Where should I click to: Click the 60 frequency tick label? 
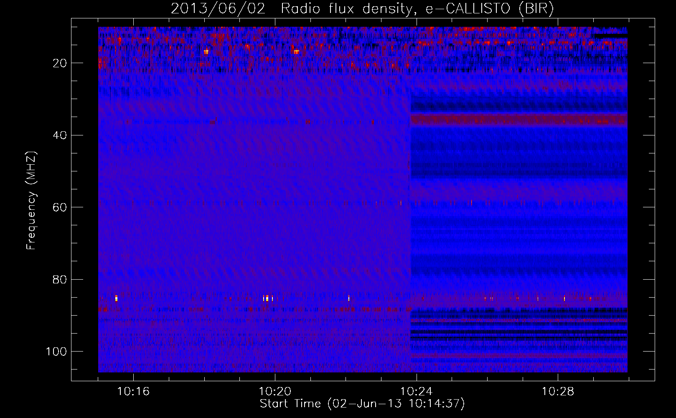60,207
